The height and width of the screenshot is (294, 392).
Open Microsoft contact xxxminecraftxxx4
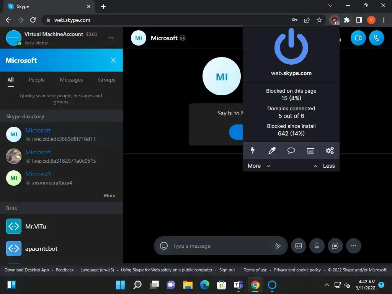(x=61, y=178)
